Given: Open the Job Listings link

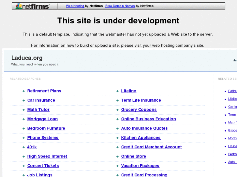Looking at the screenshot, I should [40, 175].
